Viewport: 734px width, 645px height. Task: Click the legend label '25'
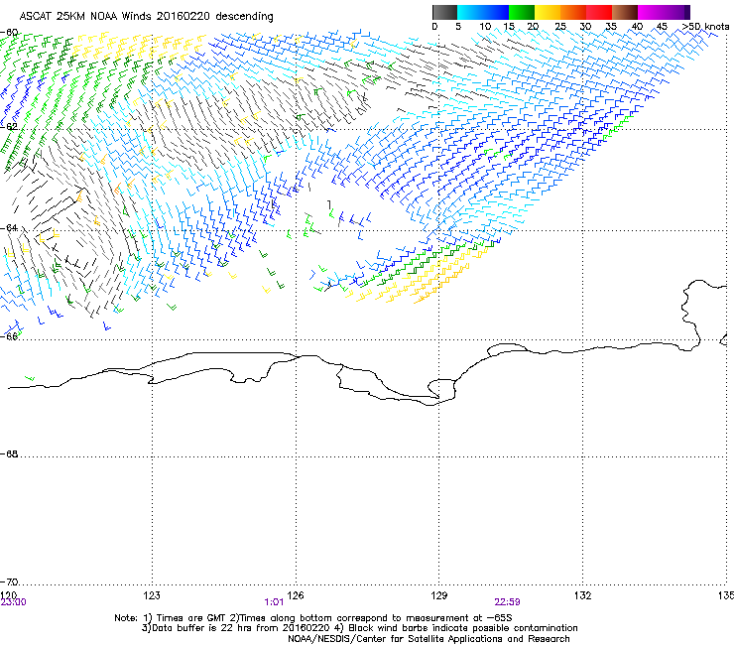click(x=560, y=26)
